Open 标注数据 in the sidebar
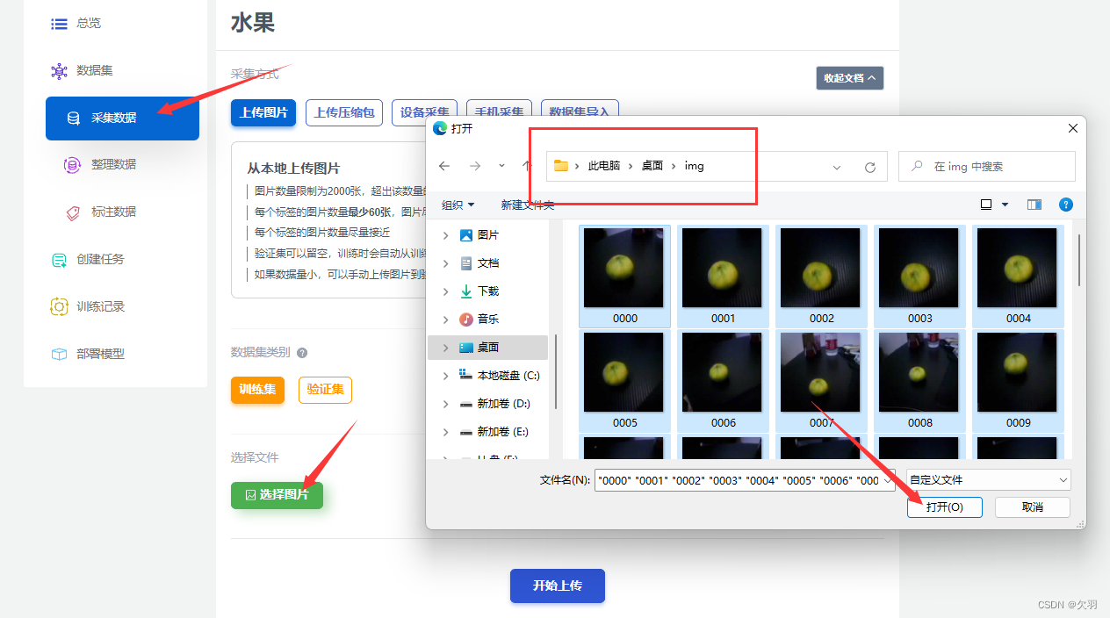This screenshot has width=1110, height=618. 113,212
